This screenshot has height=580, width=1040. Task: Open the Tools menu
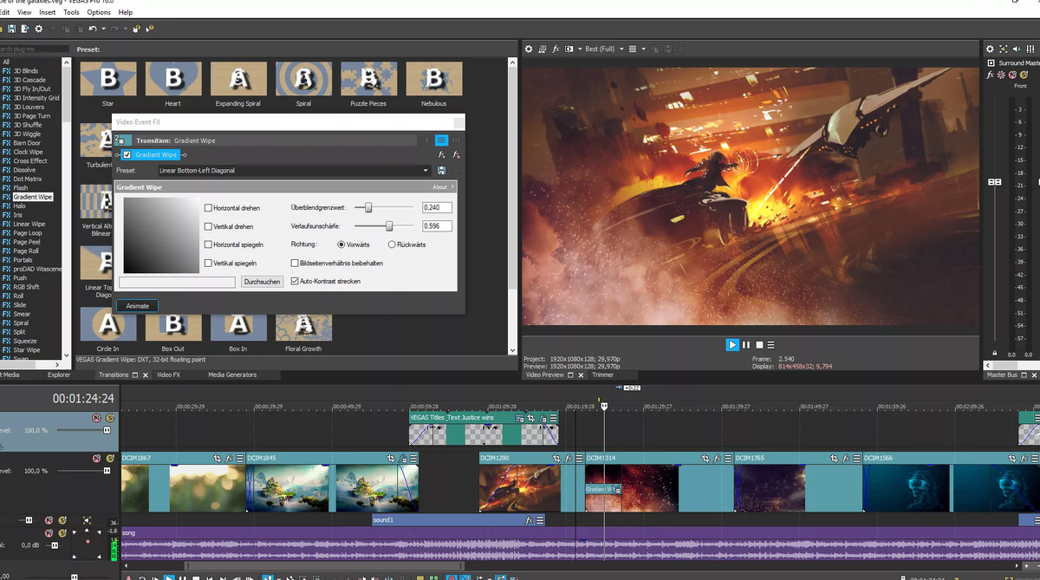71,12
